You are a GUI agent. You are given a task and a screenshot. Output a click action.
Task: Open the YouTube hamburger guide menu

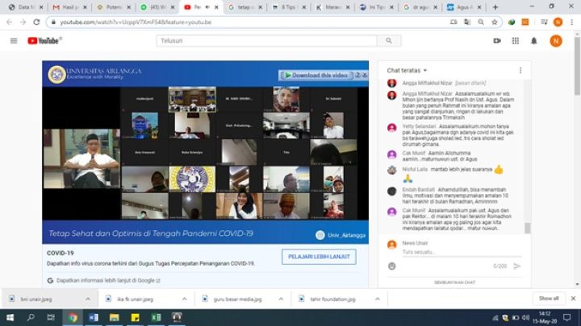point(14,41)
